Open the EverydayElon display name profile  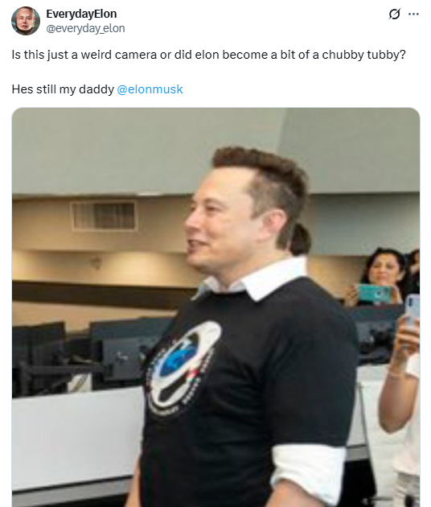pyautogui.click(x=81, y=14)
